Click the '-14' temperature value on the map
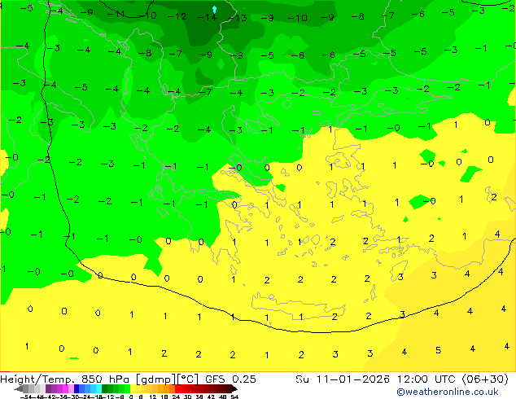 (208, 16)
